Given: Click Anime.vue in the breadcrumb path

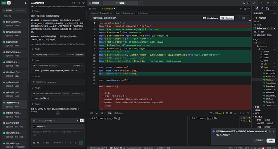Looking at the screenshot, I should point(129,13).
